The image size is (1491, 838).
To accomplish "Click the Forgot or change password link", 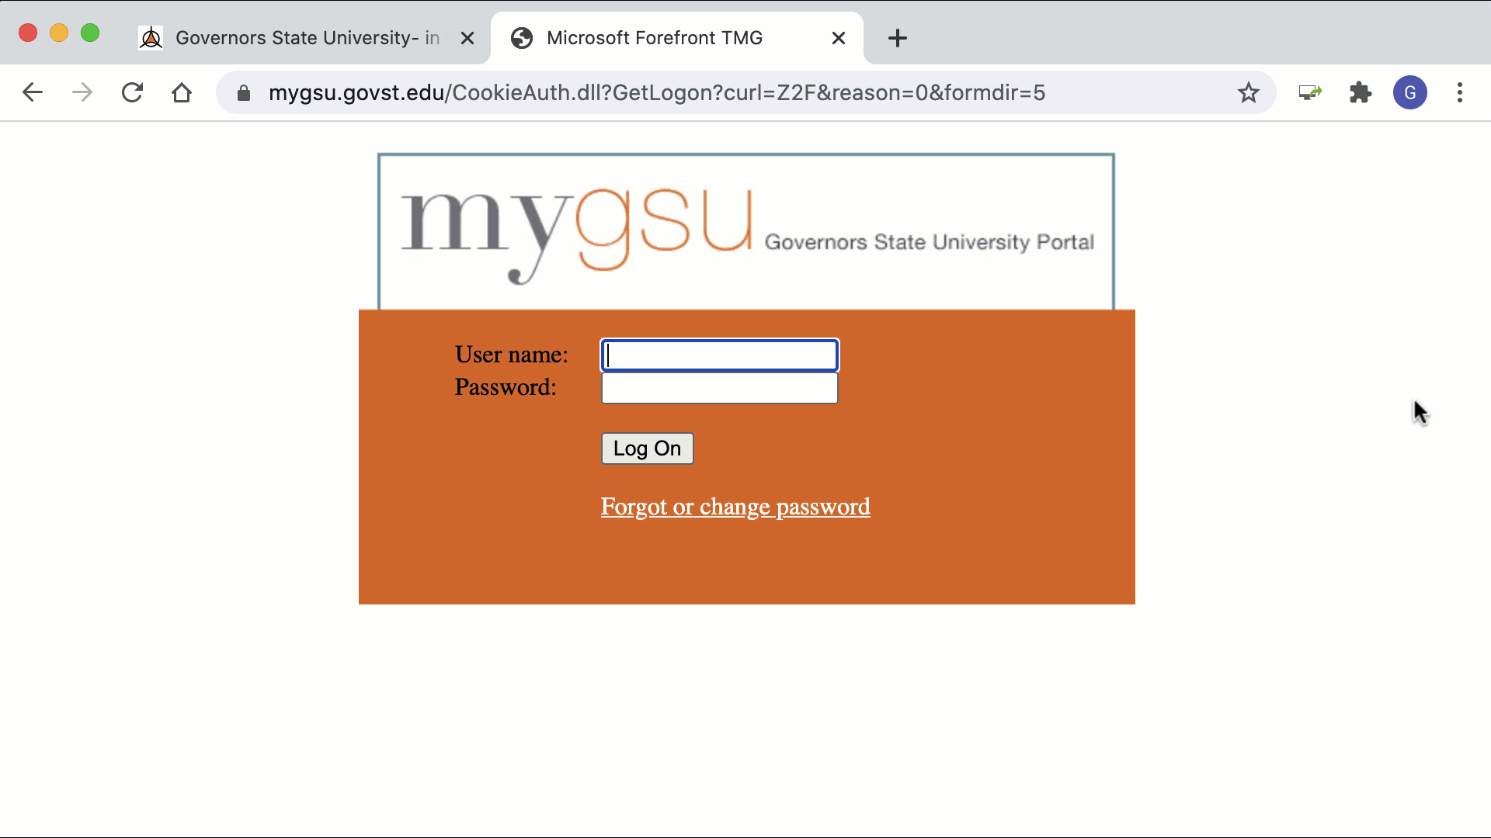I will click(735, 507).
